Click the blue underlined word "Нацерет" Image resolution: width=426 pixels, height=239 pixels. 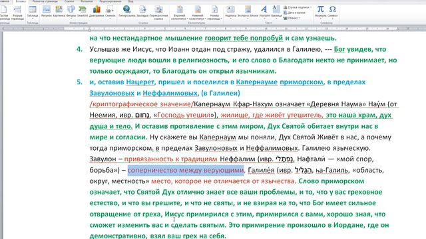click(x=140, y=82)
